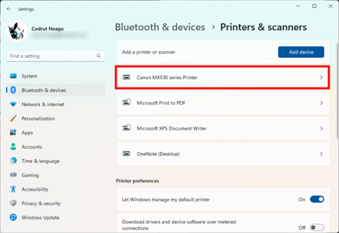The height and width of the screenshot is (233, 339).
Task: Open Microsoft Print to PDF entry
Action: (x=223, y=103)
